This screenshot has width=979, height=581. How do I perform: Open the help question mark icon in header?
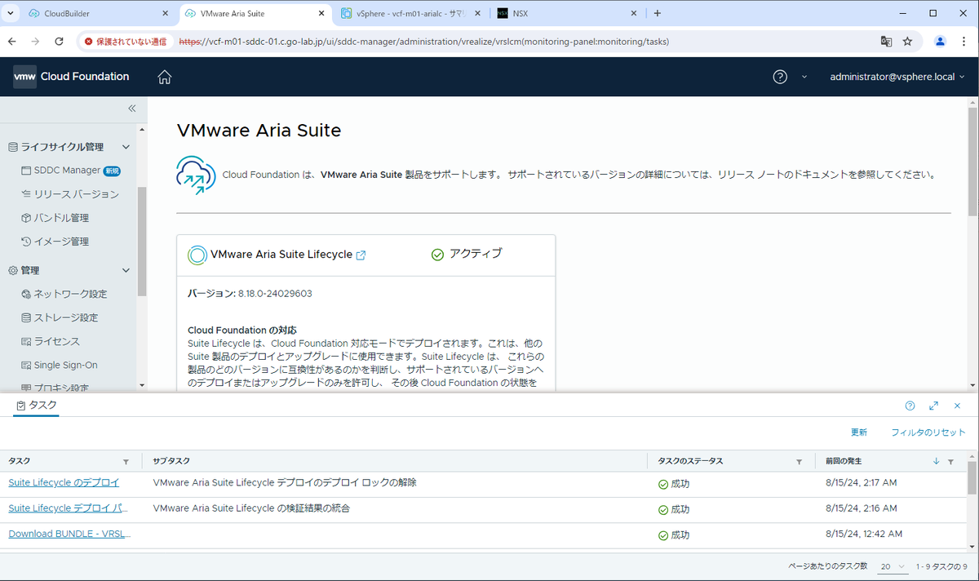(780, 77)
